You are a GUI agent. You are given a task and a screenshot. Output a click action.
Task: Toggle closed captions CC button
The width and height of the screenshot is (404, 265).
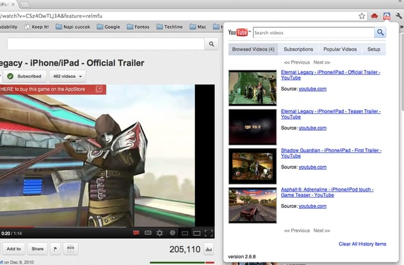click(148, 233)
